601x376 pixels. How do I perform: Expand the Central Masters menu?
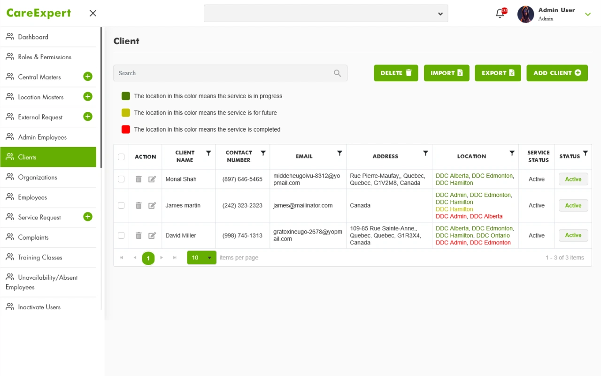tap(88, 77)
